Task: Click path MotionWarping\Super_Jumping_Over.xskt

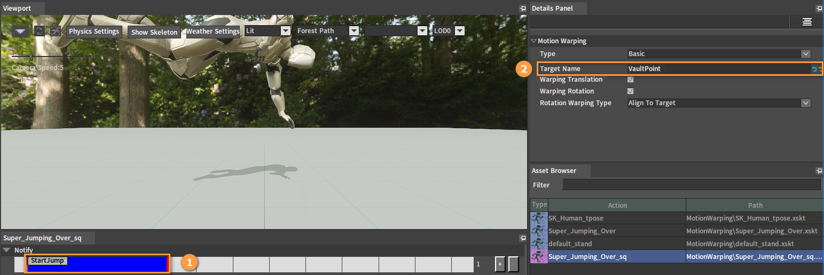Action: (752, 231)
